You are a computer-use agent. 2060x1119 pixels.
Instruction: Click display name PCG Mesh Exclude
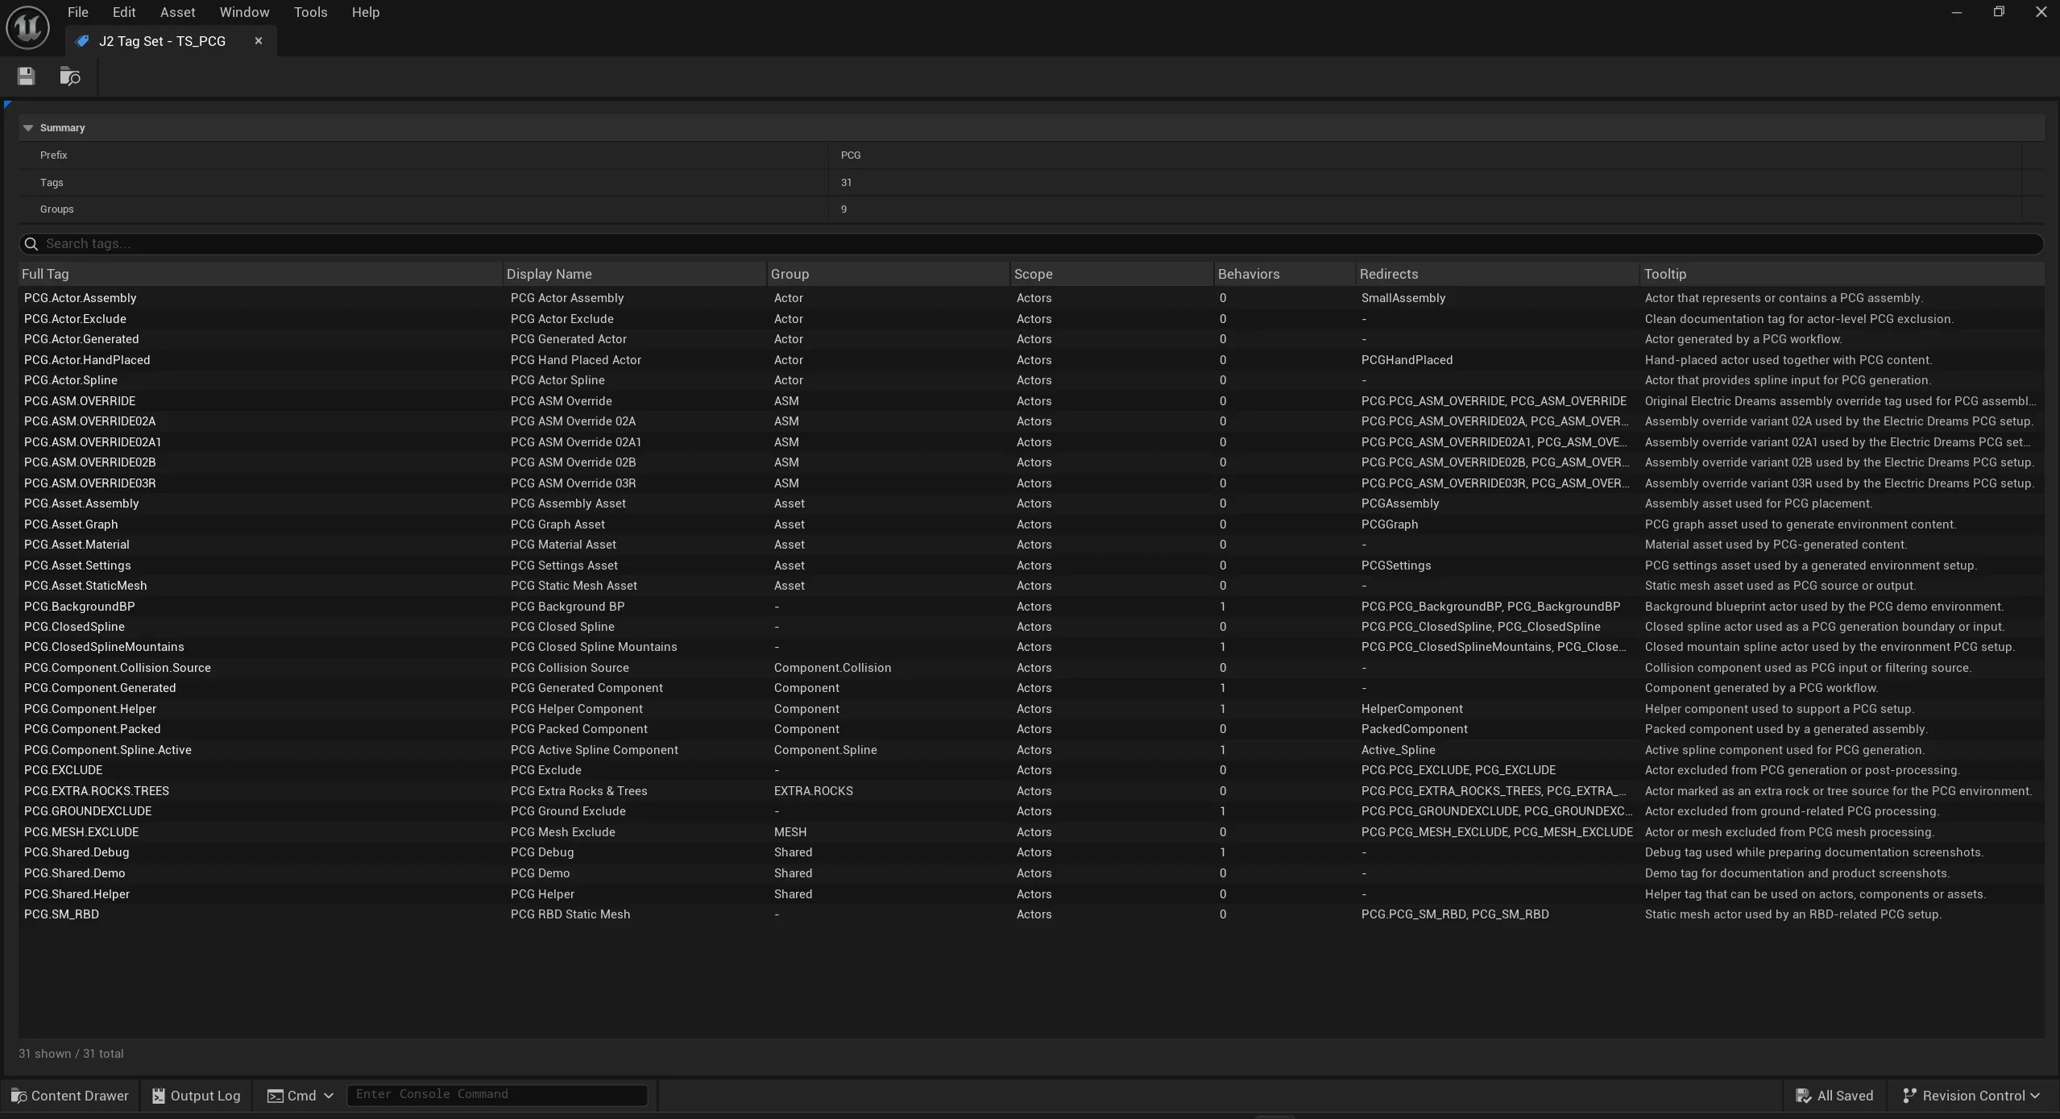tap(563, 832)
